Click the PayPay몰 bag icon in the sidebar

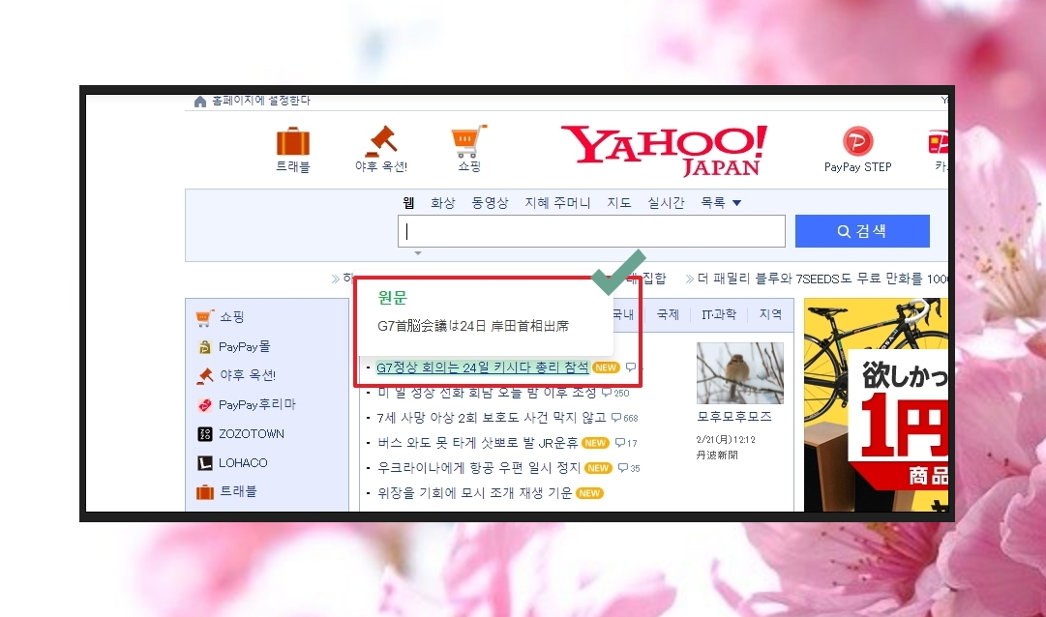click(205, 347)
